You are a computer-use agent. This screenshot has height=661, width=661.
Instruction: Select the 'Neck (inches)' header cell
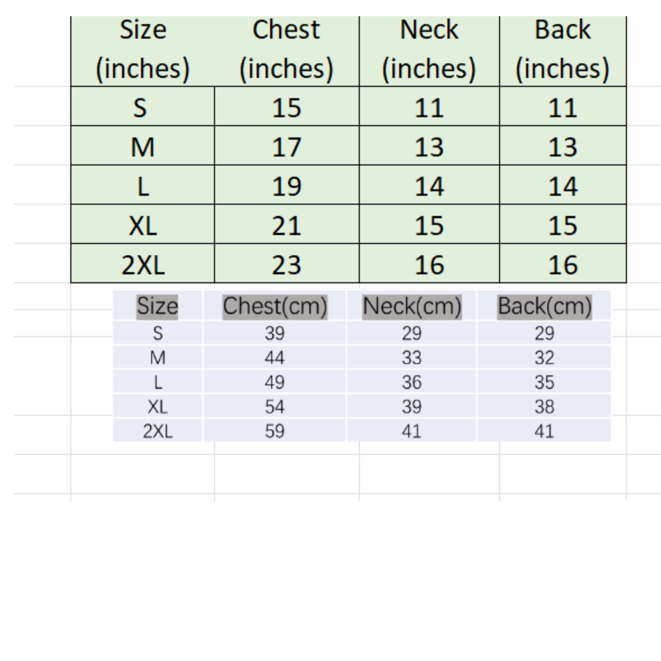point(429,49)
